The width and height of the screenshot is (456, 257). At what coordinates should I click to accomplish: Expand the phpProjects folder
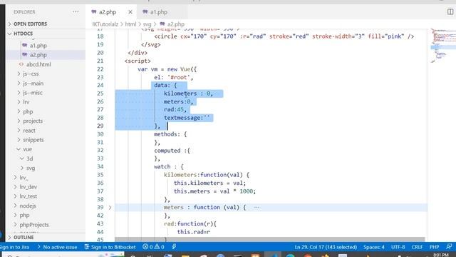click(34, 225)
